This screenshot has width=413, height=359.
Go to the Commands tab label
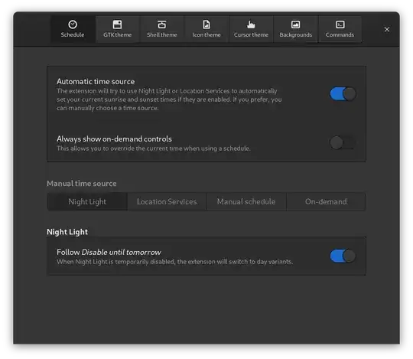(340, 34)
